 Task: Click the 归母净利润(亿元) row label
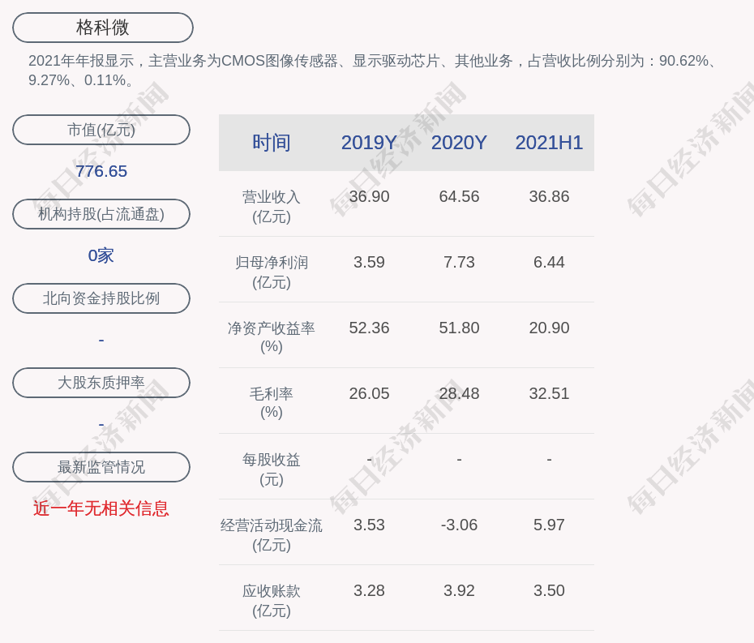tap(272, 272)
